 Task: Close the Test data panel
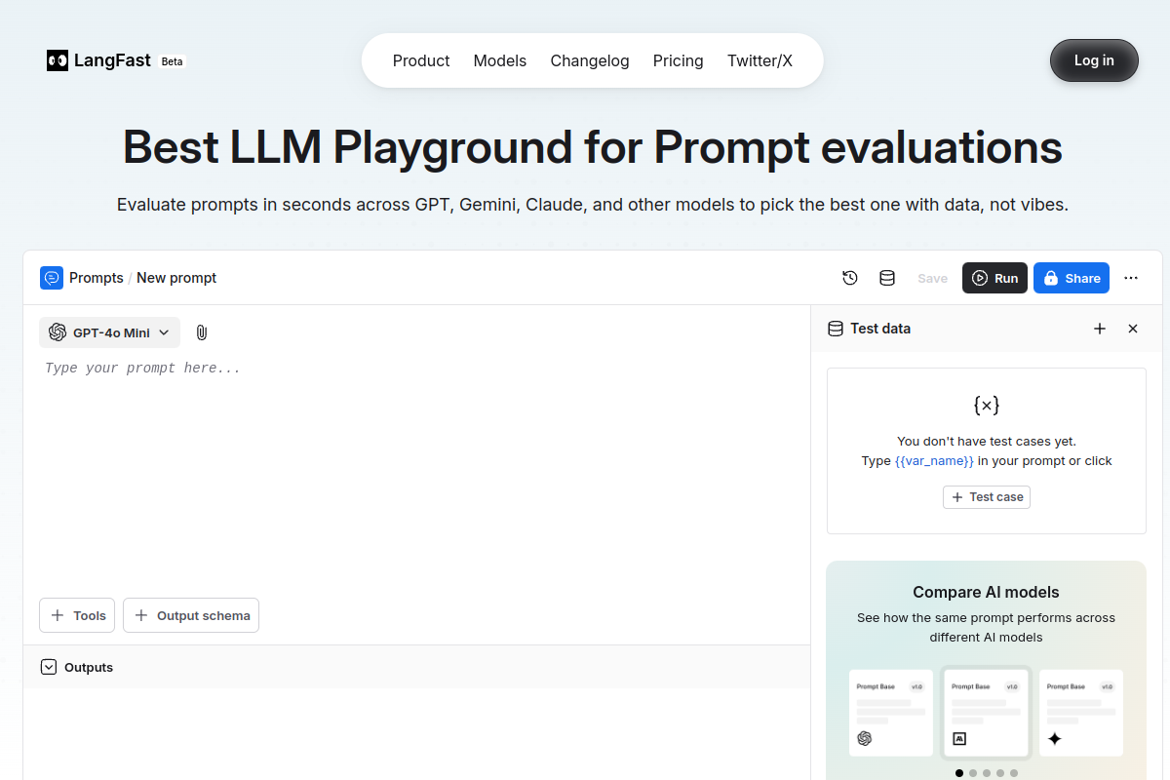point(1133,329)
